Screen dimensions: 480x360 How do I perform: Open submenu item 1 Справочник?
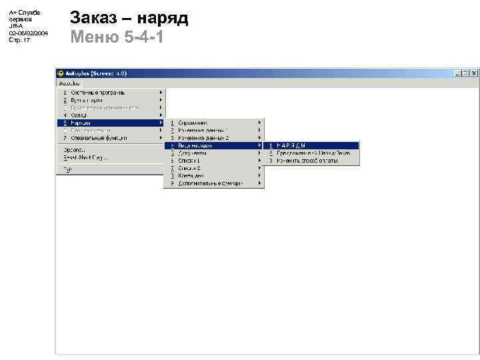[x=214, y=123]
